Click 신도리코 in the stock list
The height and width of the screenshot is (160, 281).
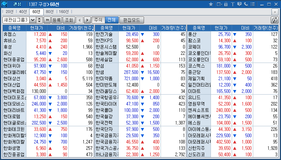[x=196, y=154]
